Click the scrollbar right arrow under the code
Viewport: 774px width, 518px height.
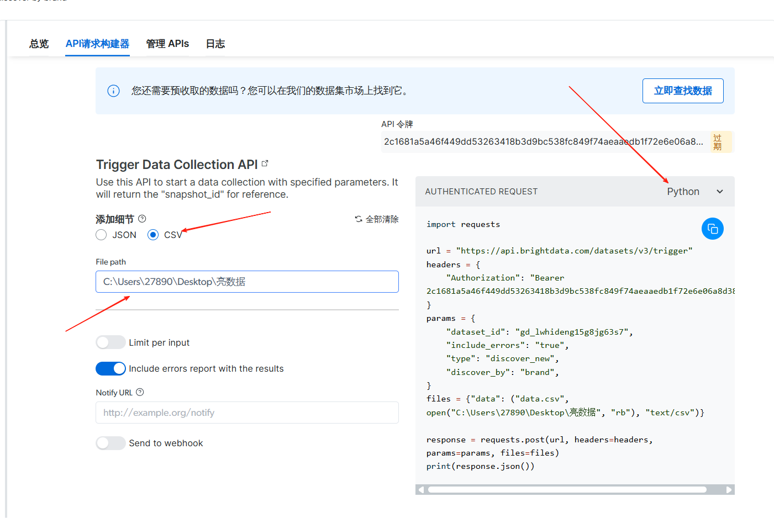tap(729, 489)
